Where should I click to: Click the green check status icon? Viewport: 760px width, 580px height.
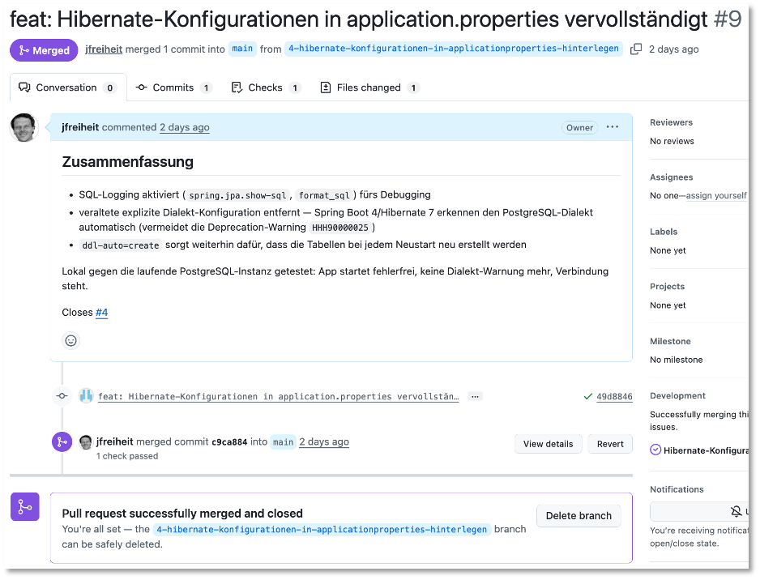coord(588,396)
